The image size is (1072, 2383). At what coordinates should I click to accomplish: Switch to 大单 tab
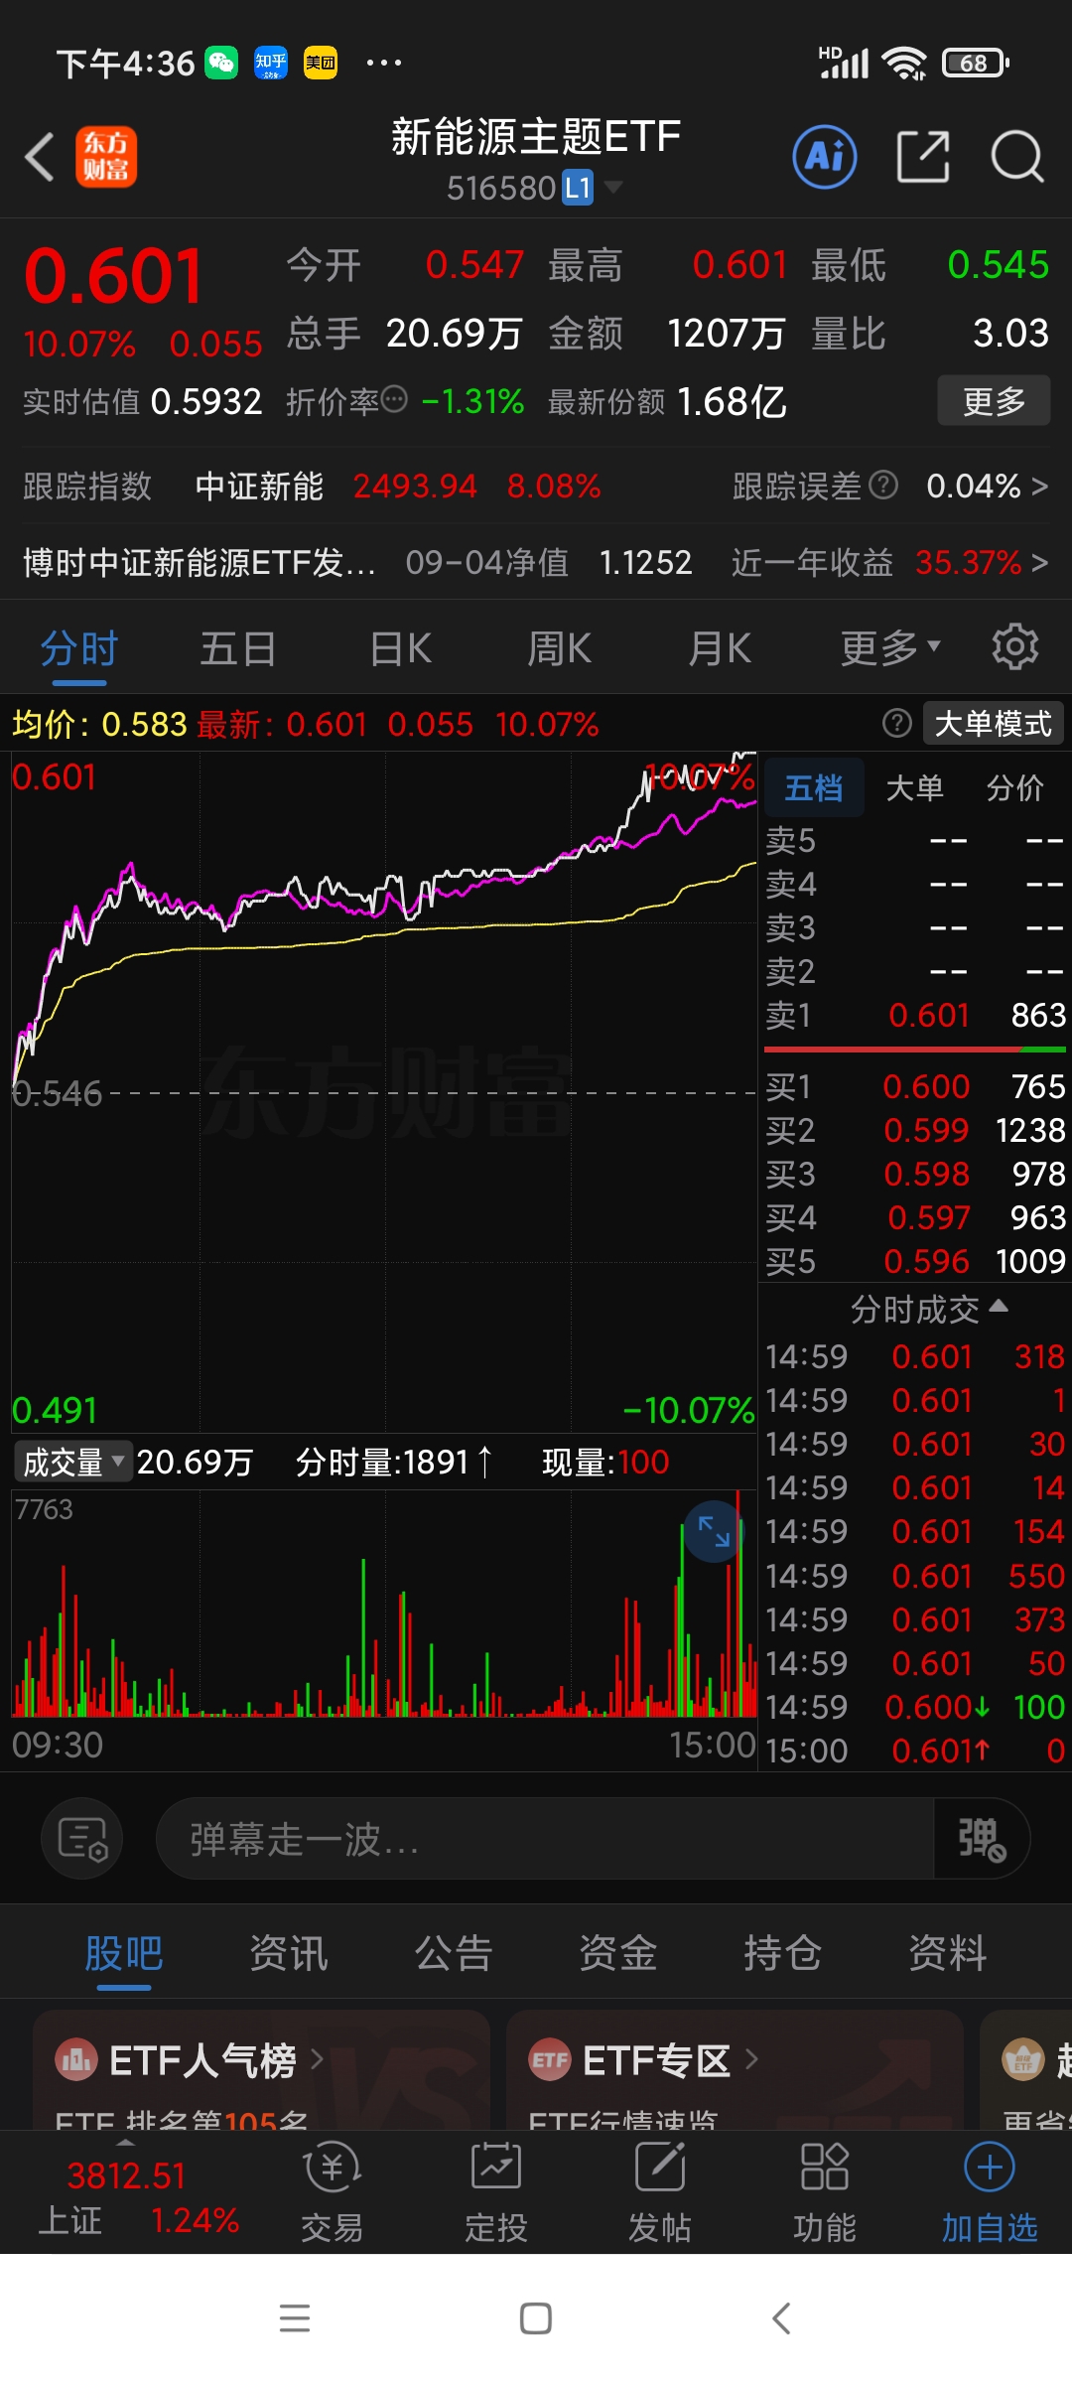click(914, 787)
